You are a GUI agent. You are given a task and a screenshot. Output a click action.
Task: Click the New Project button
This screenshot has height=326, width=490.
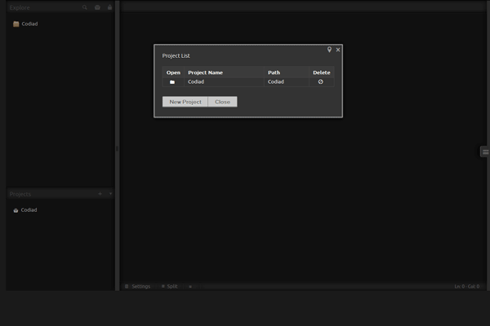click(185, 102)
